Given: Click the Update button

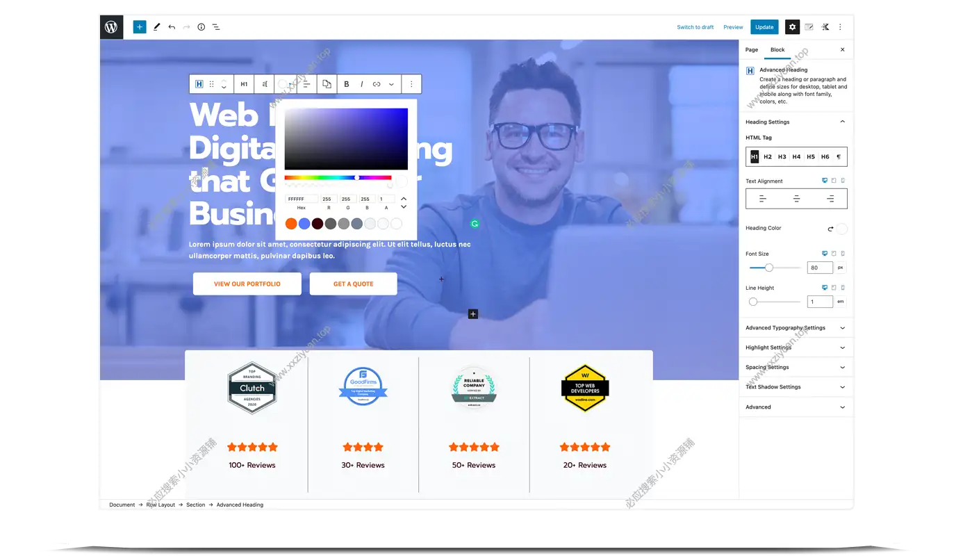Looking at the screenshot, I should [764, 27].
